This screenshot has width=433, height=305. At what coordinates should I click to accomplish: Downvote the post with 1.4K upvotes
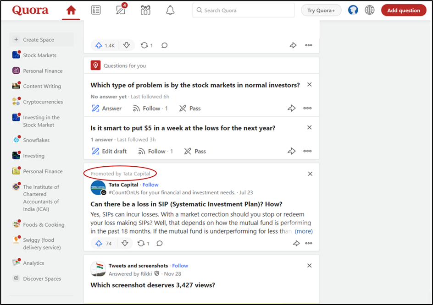[x=127, y=45]
